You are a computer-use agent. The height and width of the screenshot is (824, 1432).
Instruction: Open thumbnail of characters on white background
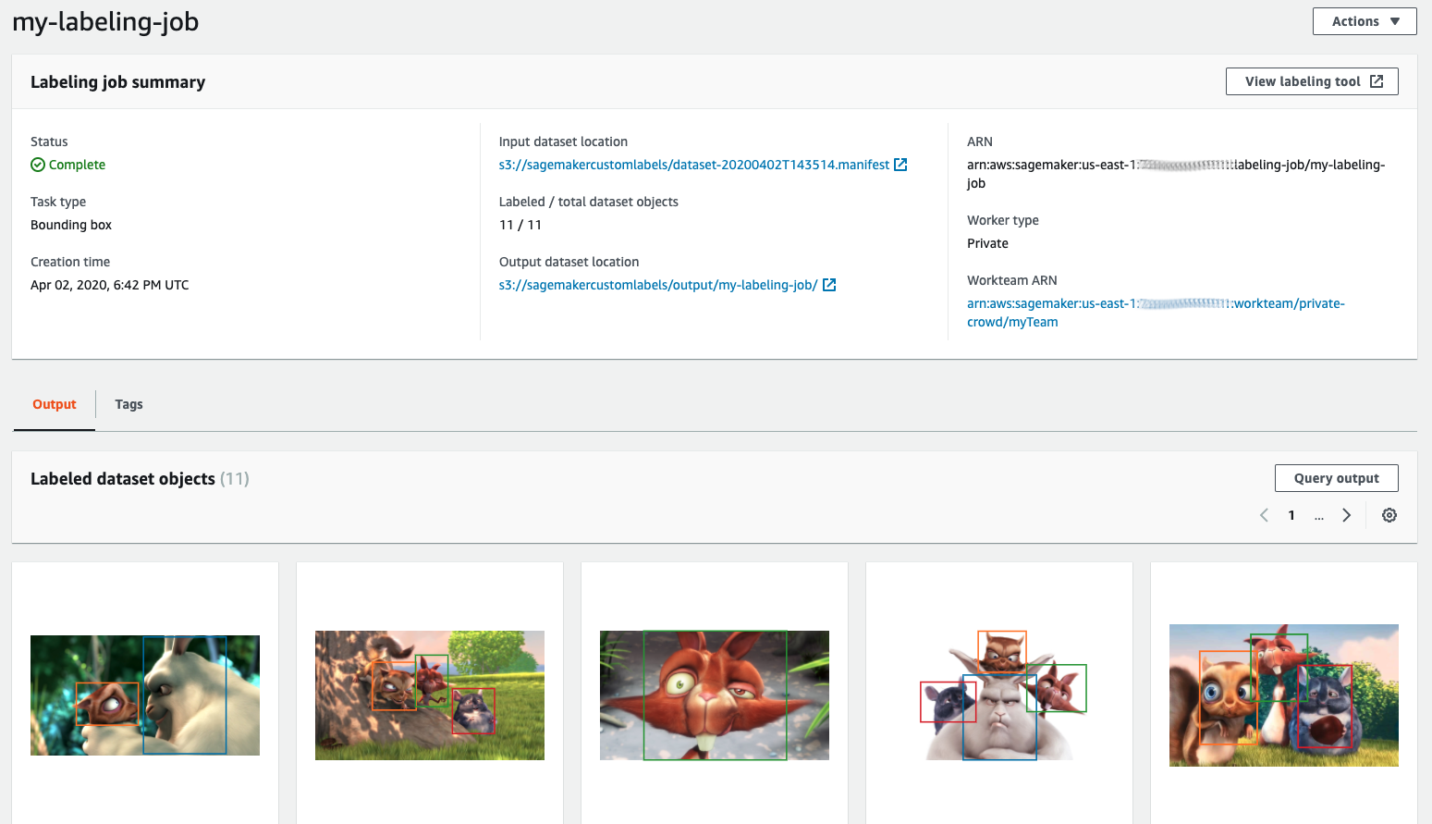[999, 695]
